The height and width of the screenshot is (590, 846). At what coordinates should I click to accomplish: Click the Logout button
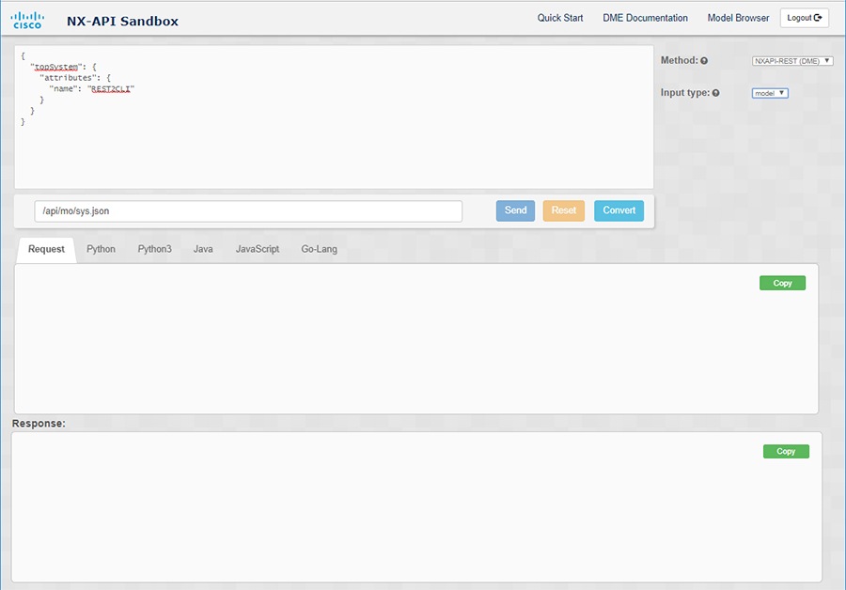(804, 18)
